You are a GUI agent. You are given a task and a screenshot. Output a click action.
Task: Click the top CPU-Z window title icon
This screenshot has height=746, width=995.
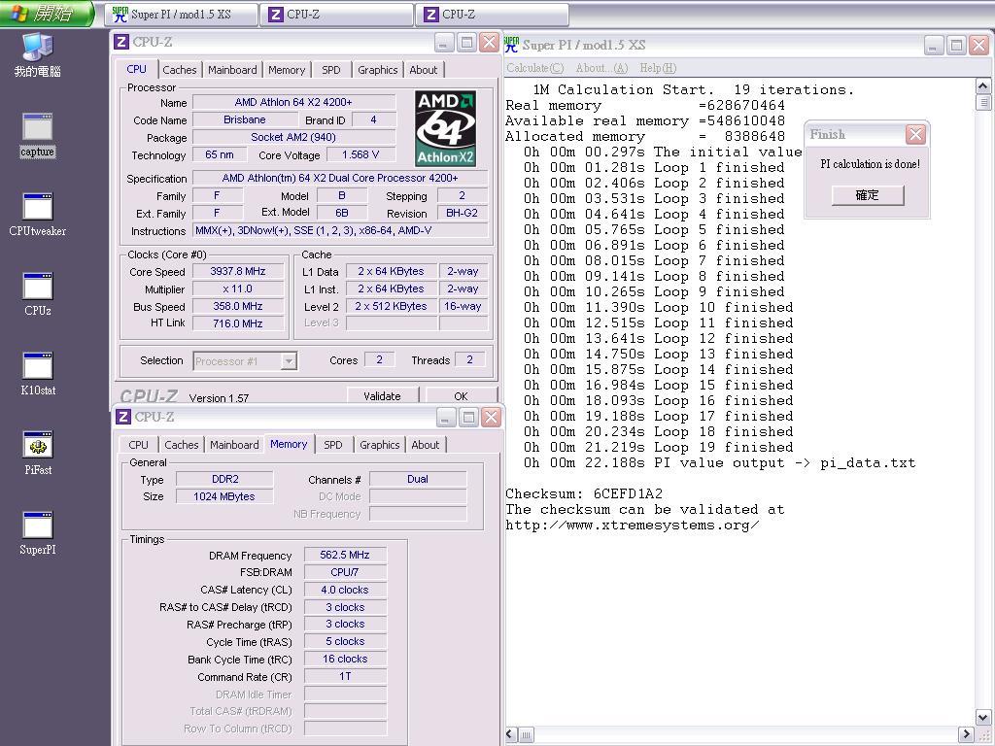click(121, 42)
